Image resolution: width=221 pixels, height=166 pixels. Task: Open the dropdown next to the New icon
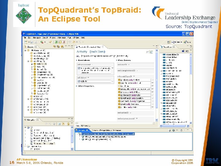pyautogui.click(x=29, y=42)
